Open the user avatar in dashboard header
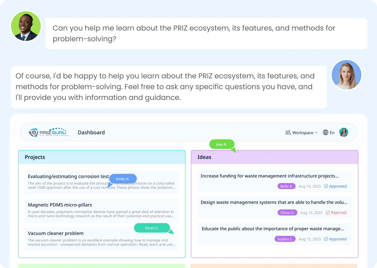 pyautogui.click(x=343, y=133)
